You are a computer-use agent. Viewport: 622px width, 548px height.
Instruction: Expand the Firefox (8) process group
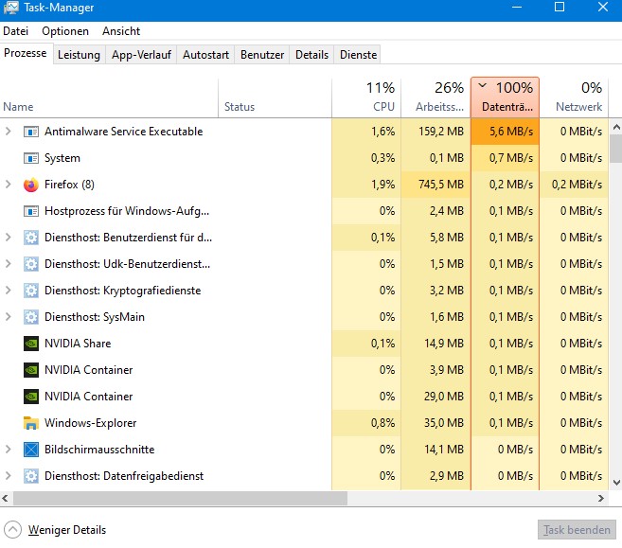[x=8, y=185]
